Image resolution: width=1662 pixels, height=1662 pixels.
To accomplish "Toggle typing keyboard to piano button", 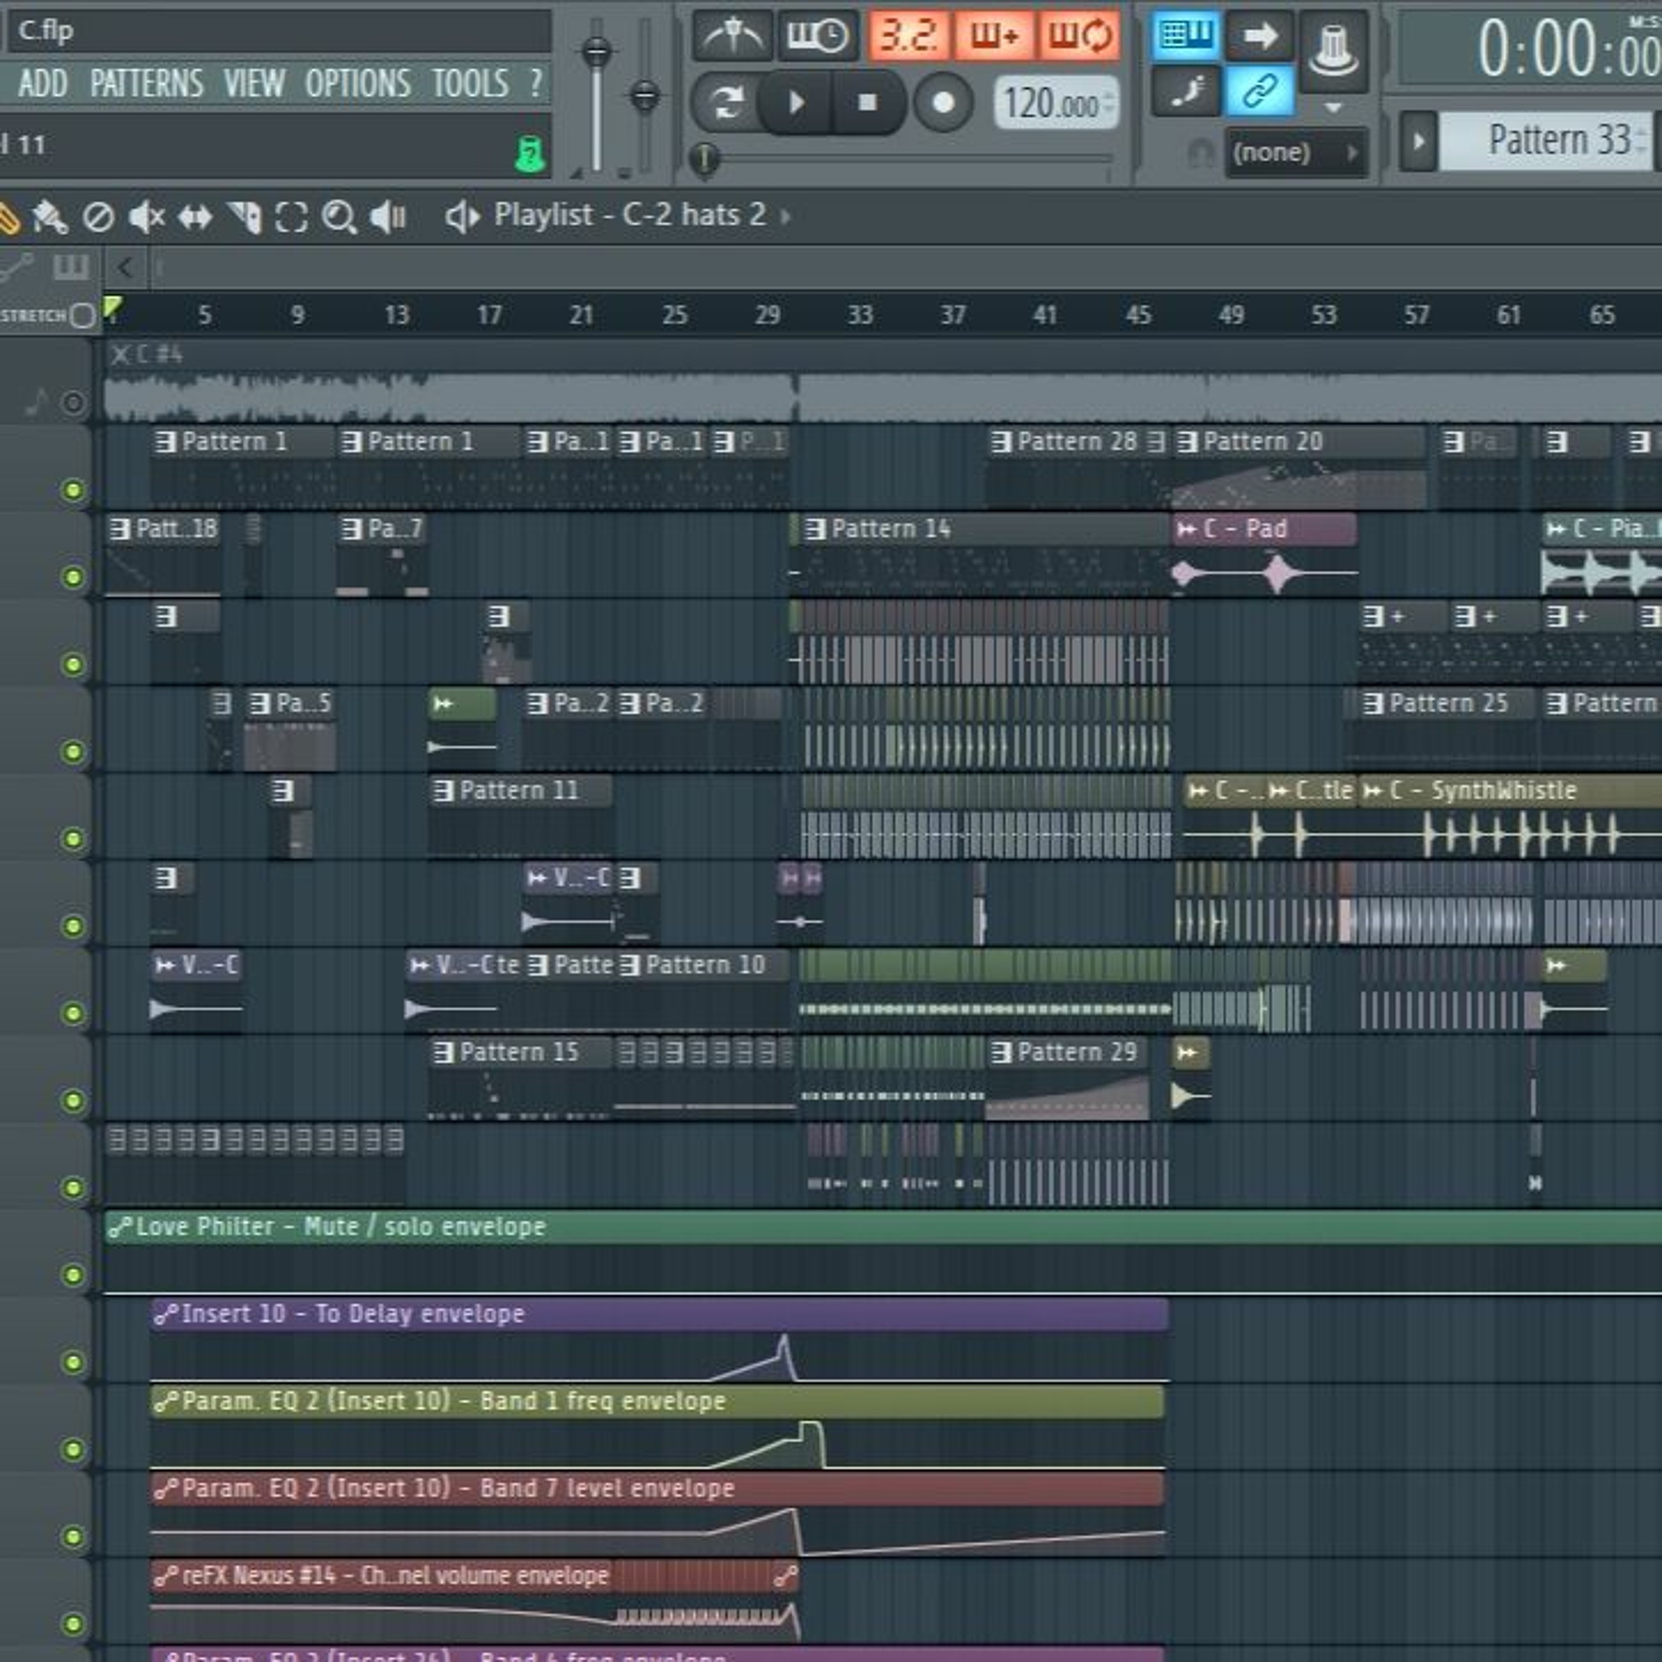I will coord(1186,35).
